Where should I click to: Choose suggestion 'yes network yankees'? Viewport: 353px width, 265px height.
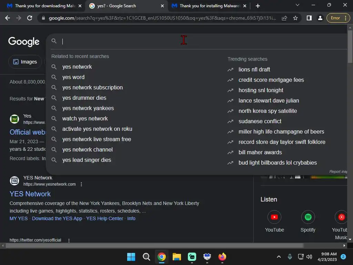(88, 108)
